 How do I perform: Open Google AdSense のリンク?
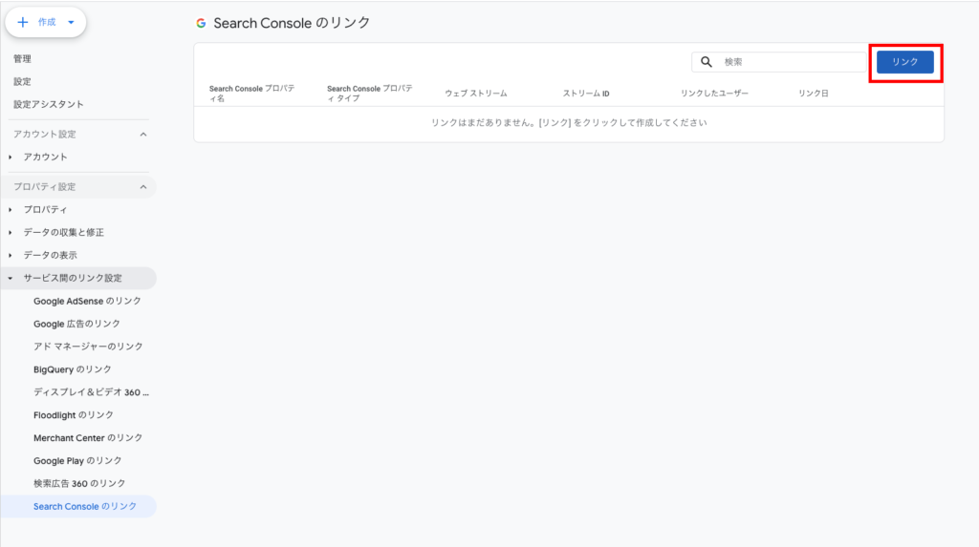87,301
